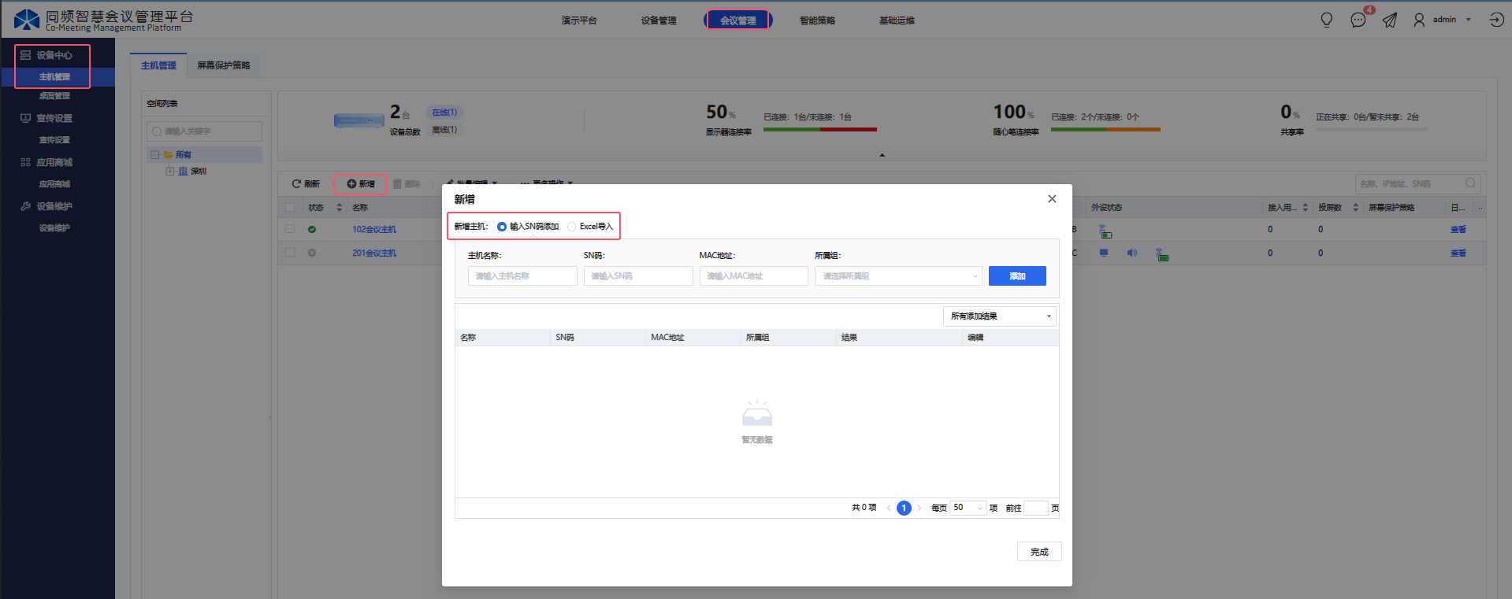
Task: Open the messages icon with badge 4
Action: pos(1358,20)
